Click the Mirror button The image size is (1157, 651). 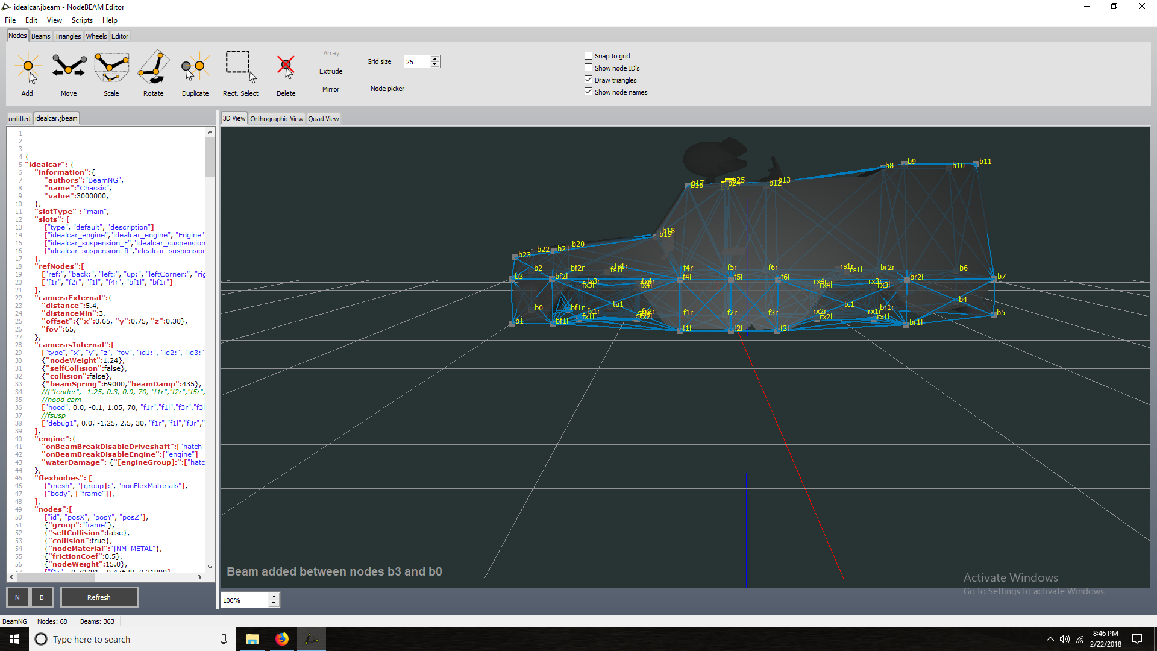pos(331,89)
